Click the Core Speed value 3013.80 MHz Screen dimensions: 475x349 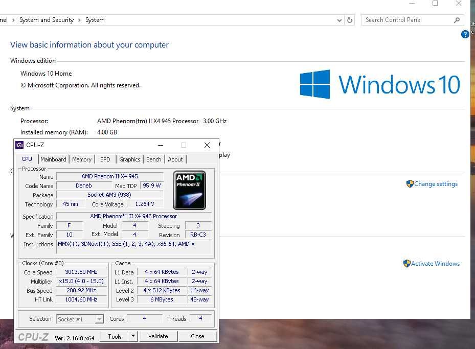coord(81,272)
